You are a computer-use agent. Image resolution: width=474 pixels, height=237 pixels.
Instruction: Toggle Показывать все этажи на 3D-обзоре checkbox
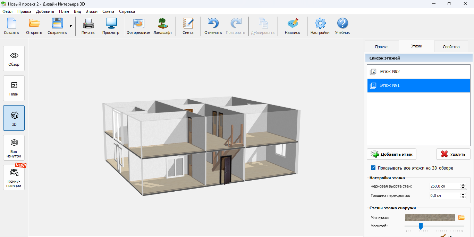click(x=373, y=168)
